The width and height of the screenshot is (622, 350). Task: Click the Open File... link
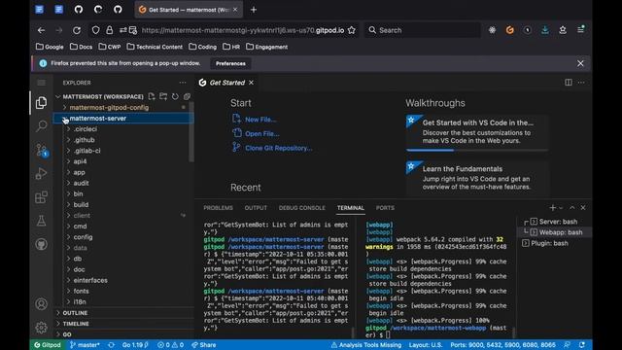coord(262,134)
